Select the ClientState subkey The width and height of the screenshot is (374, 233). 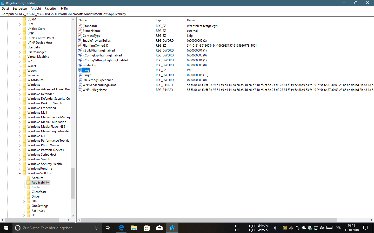point(39,192)
